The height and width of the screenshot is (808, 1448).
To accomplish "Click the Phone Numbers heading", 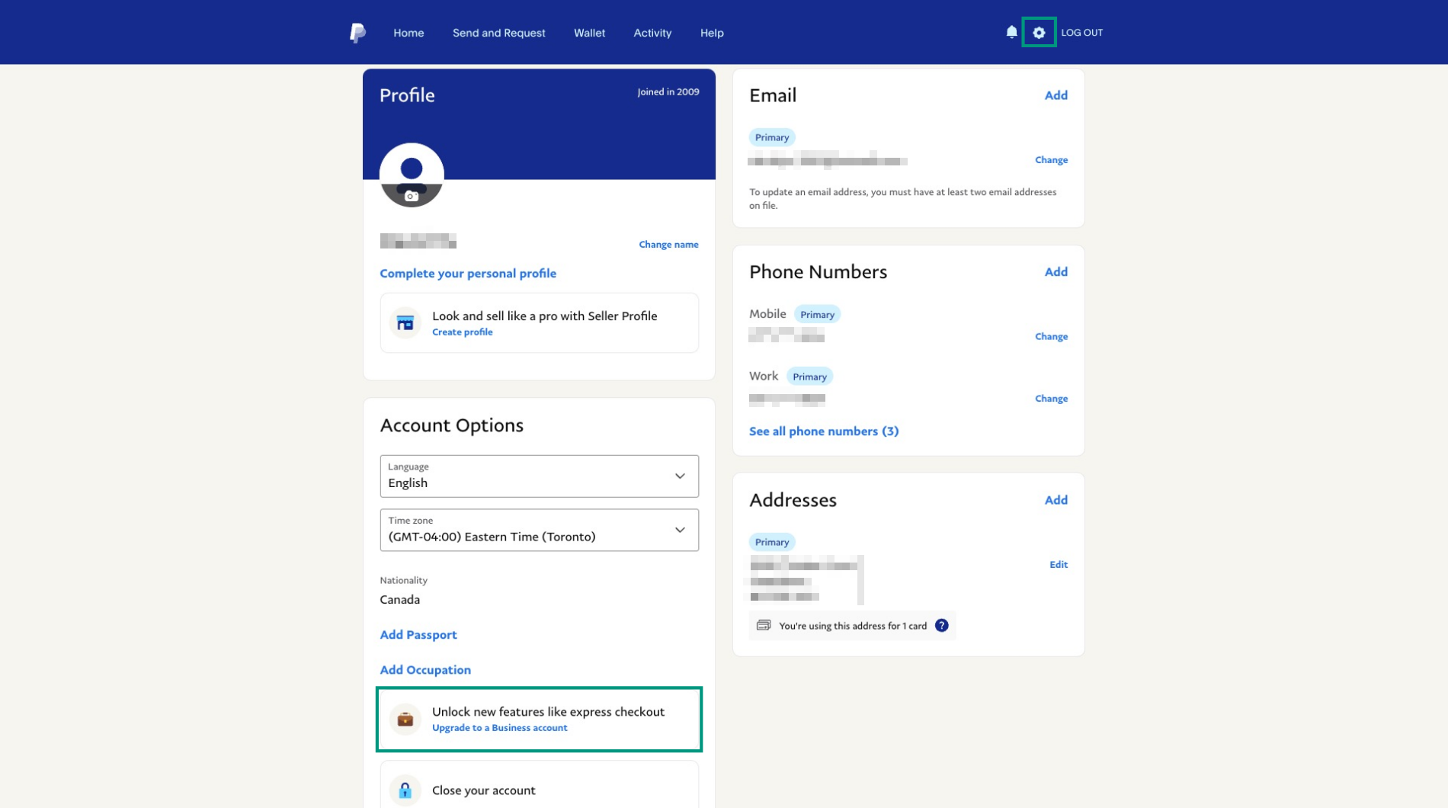I will pyautogui.click(x=818, y=272).
